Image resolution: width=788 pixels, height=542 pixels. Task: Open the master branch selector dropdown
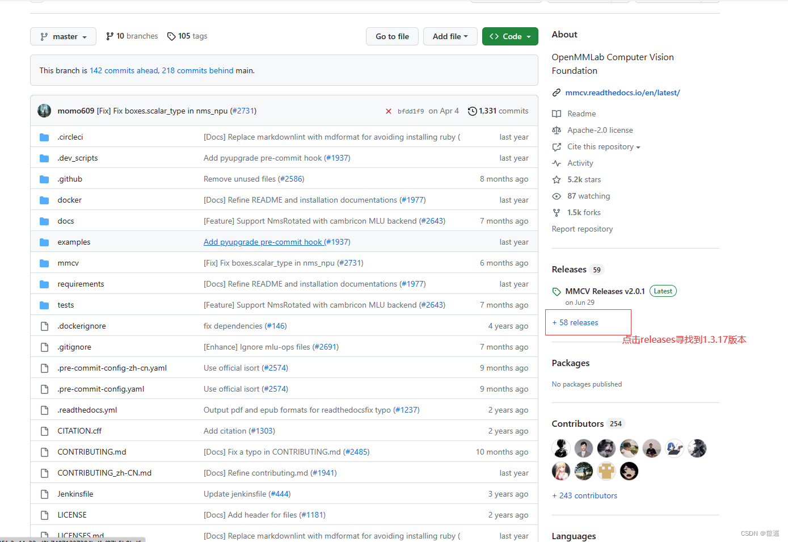point(63,36)
